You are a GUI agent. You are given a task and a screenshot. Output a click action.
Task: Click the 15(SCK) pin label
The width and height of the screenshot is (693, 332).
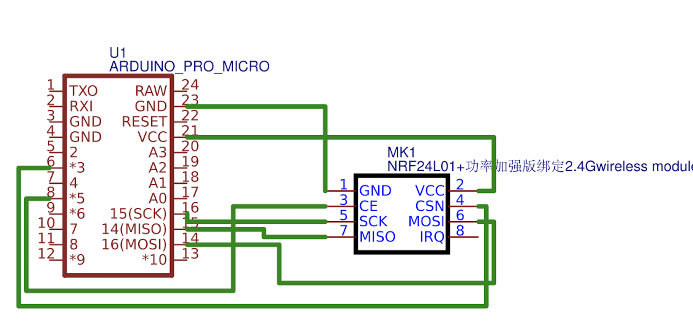tap(138, 214)
